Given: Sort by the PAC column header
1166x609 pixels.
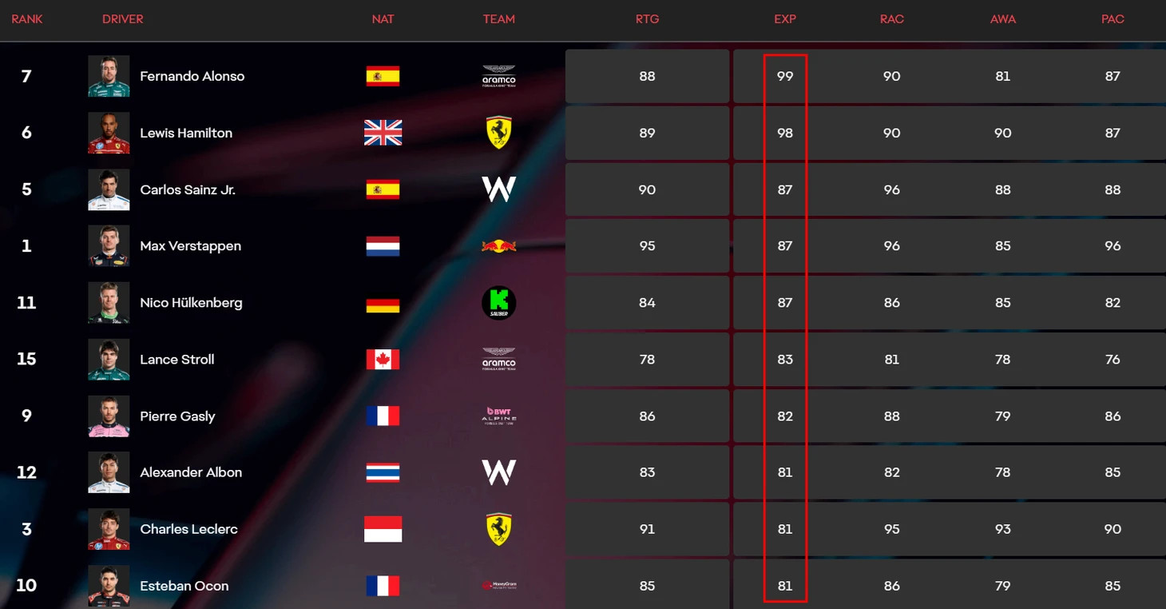Looking at the screenshot, I should coord(1112,19).
